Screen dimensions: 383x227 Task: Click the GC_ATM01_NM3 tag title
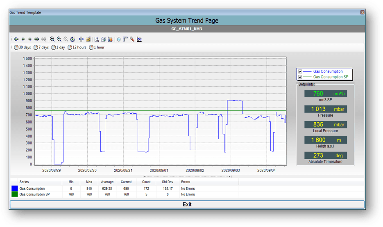[x=187, y=29]
